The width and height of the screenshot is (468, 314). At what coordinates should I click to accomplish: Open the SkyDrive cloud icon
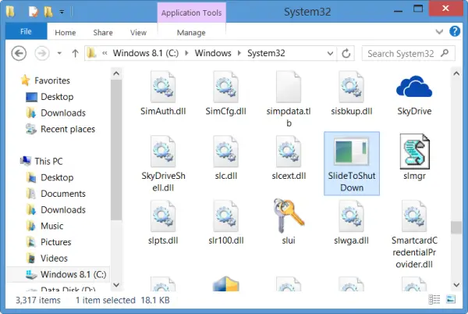pyautogui.click(x=414, y=87)
